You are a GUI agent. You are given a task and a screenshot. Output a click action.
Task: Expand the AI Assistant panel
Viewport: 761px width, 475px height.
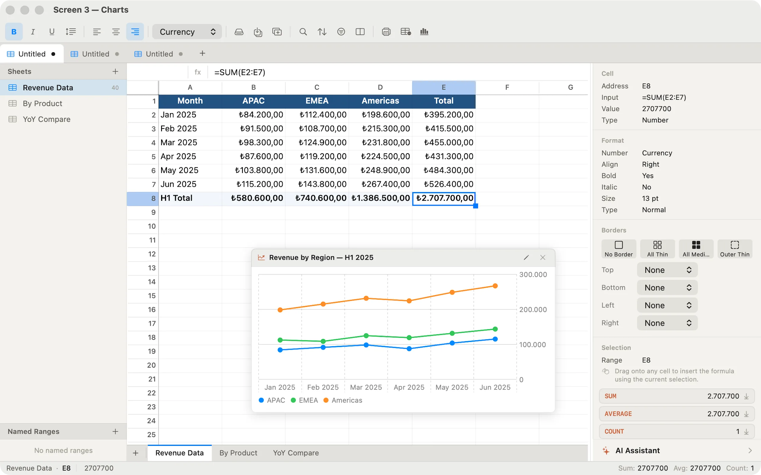(750, 450)
